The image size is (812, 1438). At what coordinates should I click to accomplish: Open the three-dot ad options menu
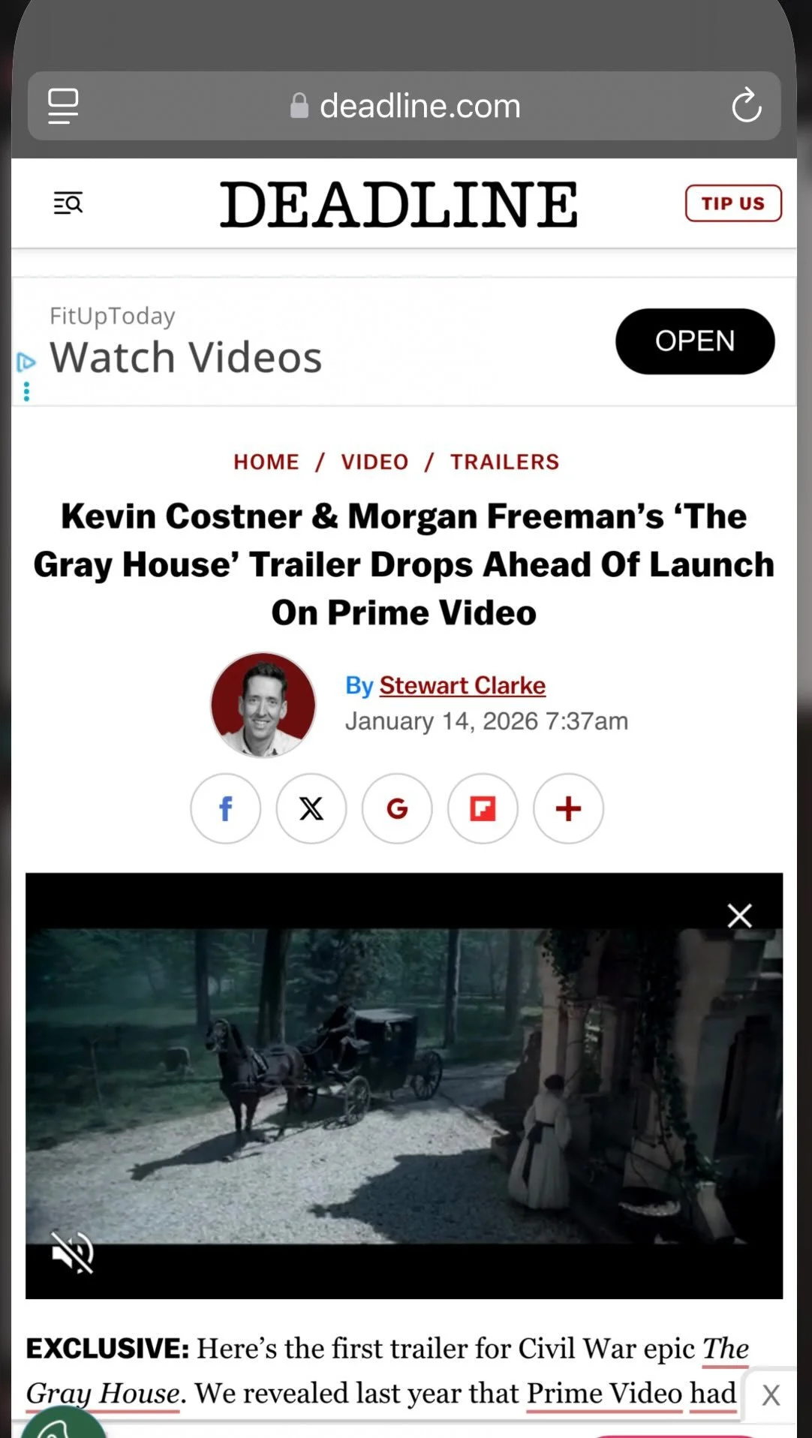[26, 391]
